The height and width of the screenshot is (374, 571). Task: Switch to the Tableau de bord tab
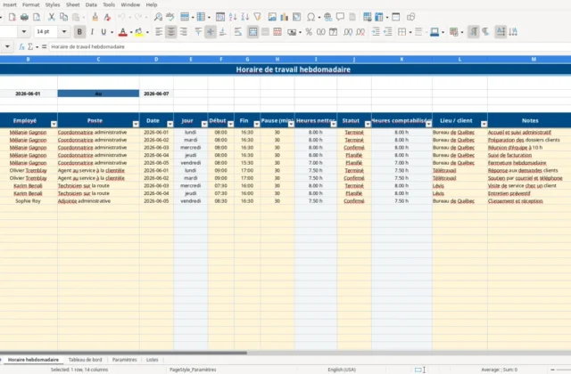point(86,360)
